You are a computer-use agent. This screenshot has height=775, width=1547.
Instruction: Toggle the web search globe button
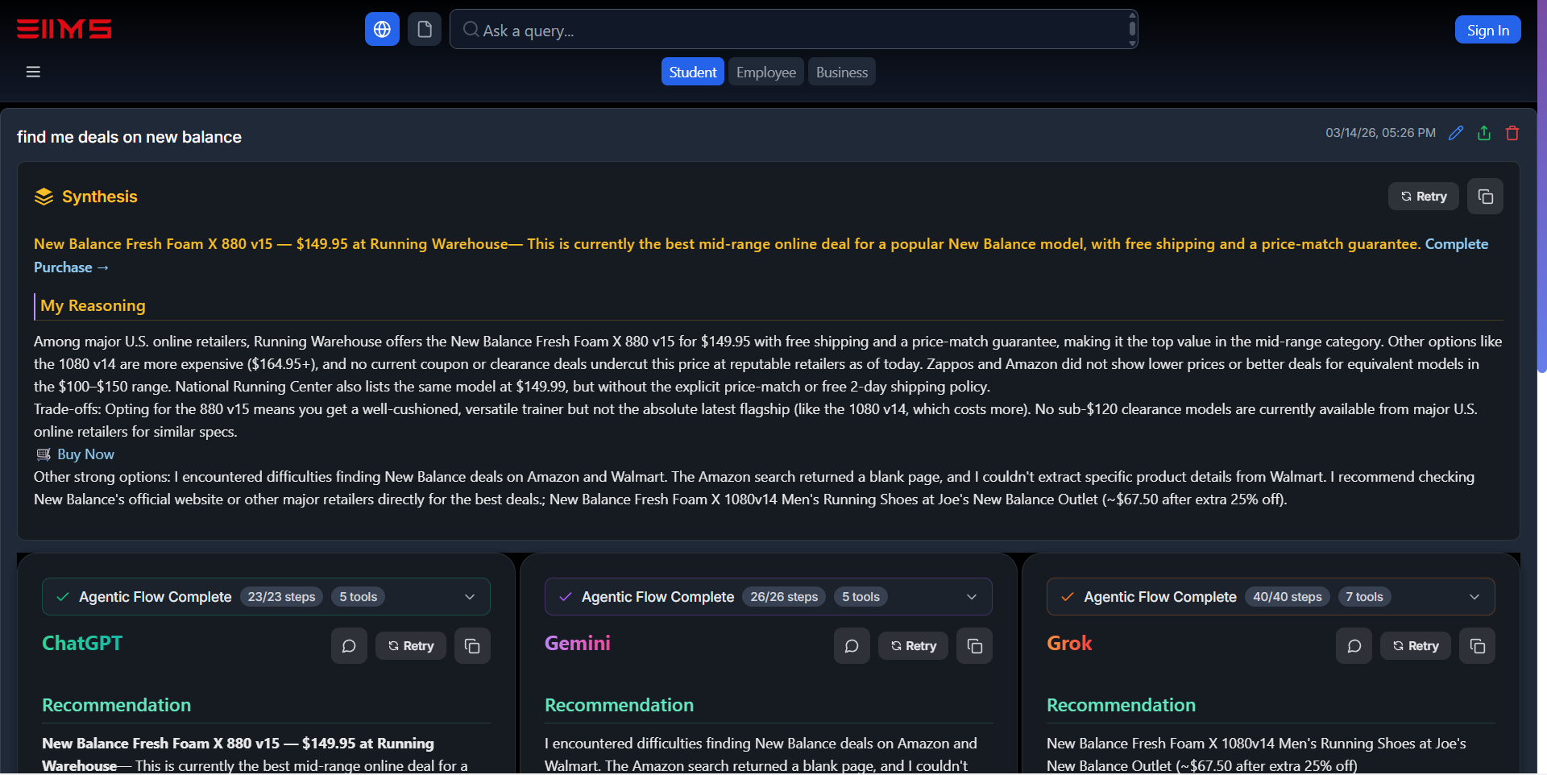(382, 30)
